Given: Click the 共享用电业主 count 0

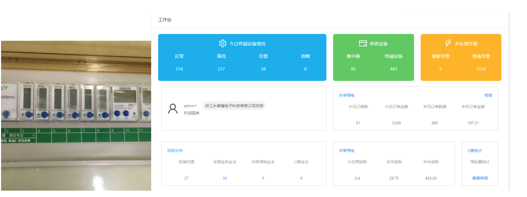Looking at the screenshot, I should coord(263,178).
